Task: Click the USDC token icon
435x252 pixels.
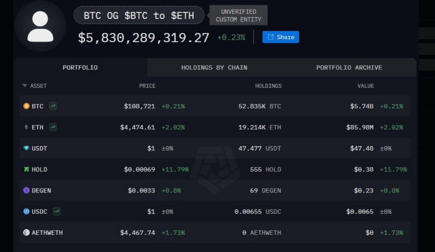Action: 26,211
